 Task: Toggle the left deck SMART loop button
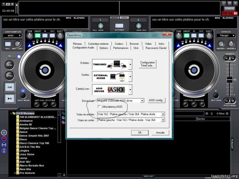pos(38,36)
